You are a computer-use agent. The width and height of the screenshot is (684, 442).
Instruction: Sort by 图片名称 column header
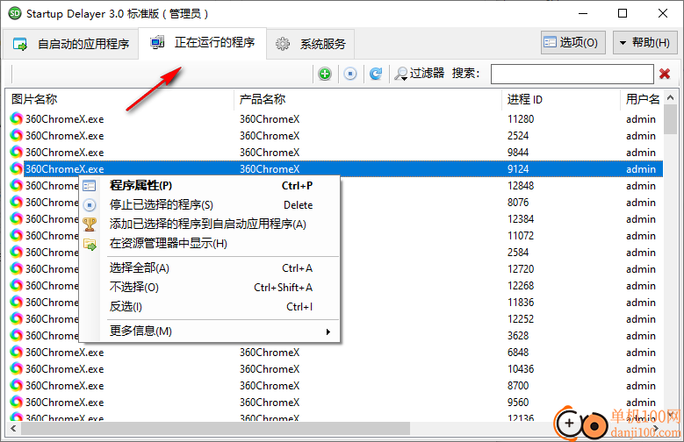[119, 99]
